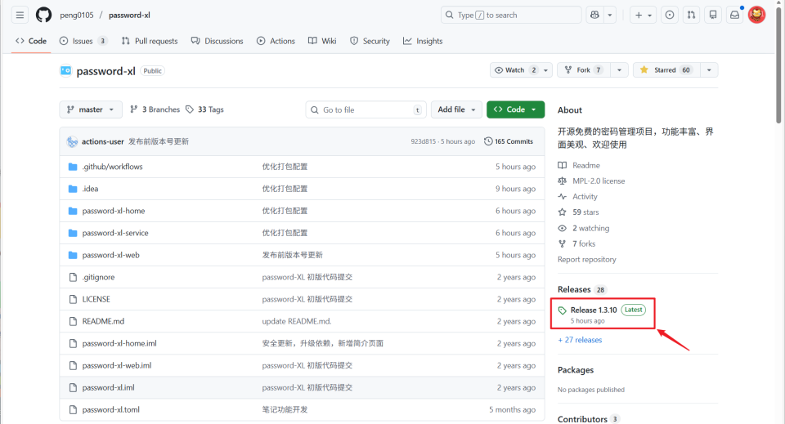Open the update README.md. commit message

pos(297,321)
